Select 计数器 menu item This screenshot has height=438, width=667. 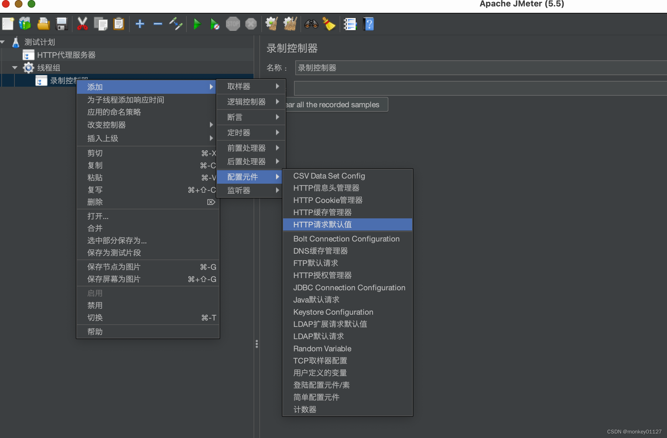click(x=348, y=409)
